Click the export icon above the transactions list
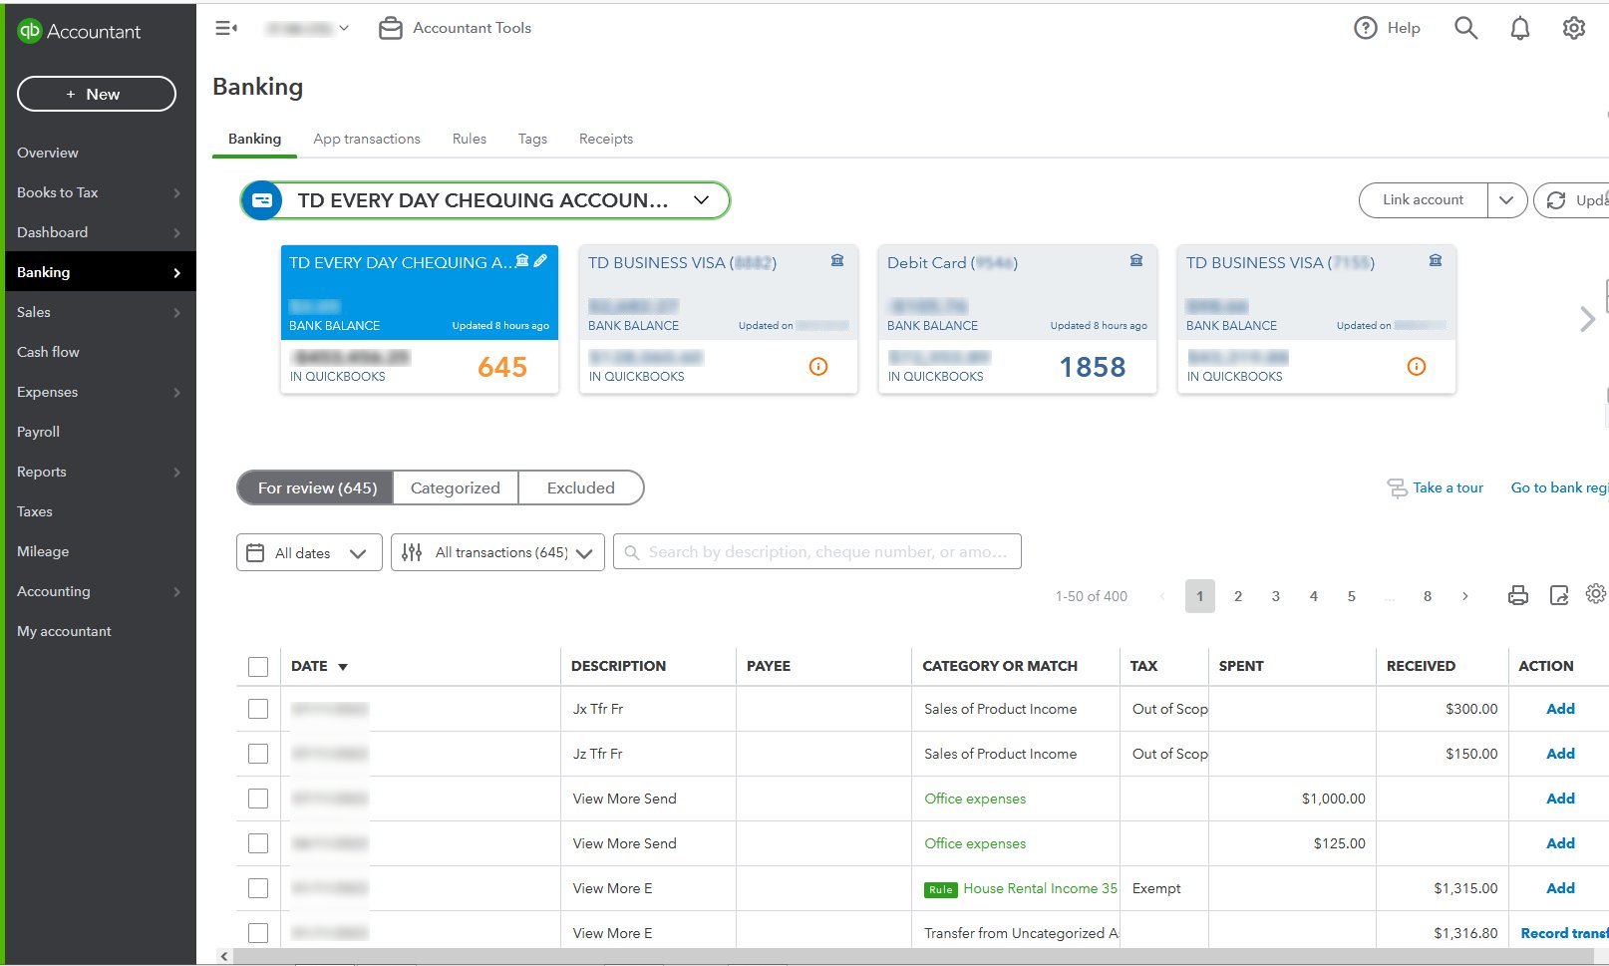Viewport: 1609px width, 966px height. 1558,594
